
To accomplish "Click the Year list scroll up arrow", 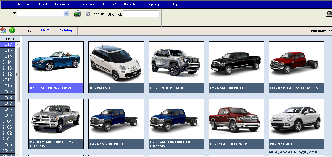I will (x=17, y=44).
